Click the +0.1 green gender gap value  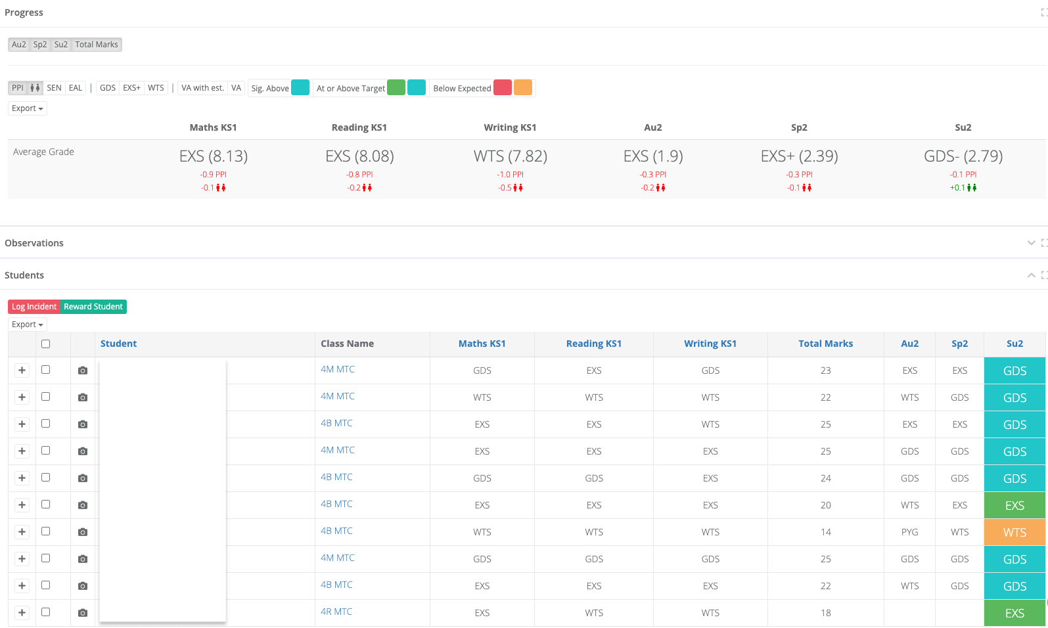point(963,188)
